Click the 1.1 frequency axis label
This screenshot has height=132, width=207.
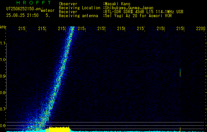click(3, 43)
